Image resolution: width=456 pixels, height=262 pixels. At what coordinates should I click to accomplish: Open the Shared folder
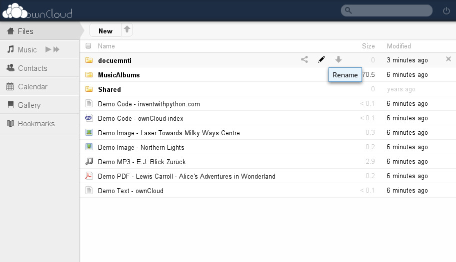point(109,89)
